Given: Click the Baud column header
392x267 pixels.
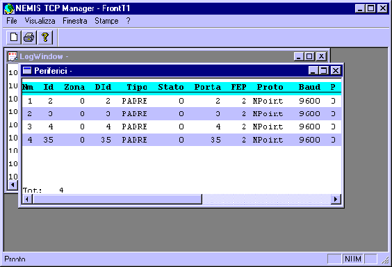Looking at the screenshot, I should [x=309, y=87].
